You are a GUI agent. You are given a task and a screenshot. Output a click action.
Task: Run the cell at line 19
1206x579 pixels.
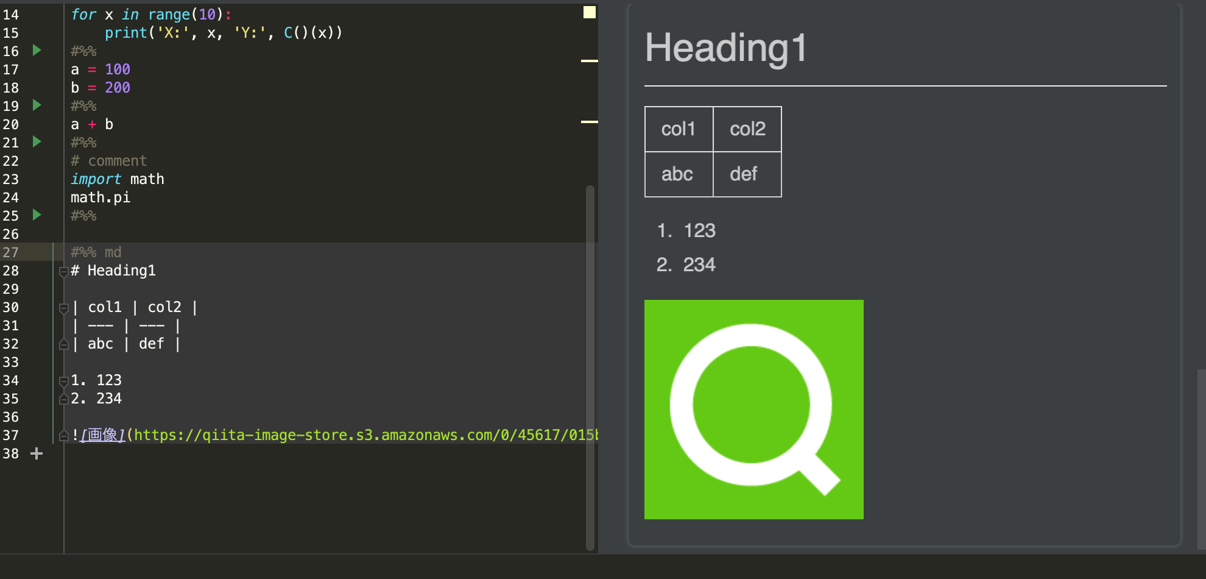(x=37, y=105)
